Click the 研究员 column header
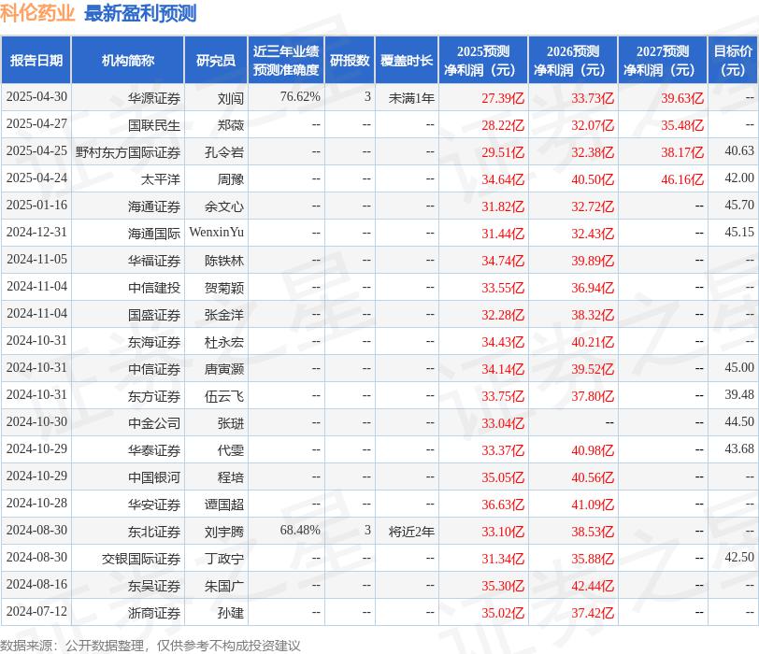Image resolution: width=759 pixels, height=654 pixels. [216, 60]
